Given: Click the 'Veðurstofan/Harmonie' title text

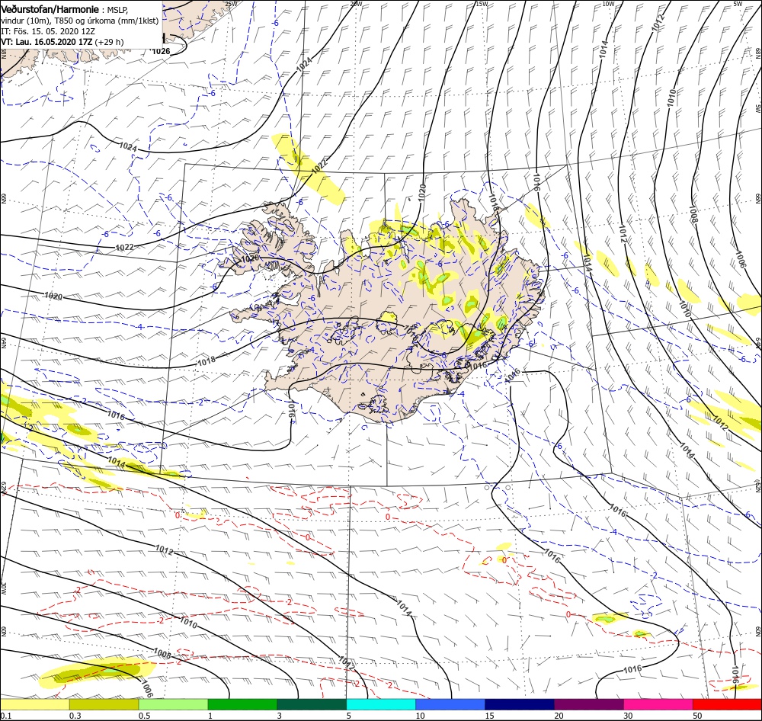Looking at the screenshot, I should click(x=51, y=9).
